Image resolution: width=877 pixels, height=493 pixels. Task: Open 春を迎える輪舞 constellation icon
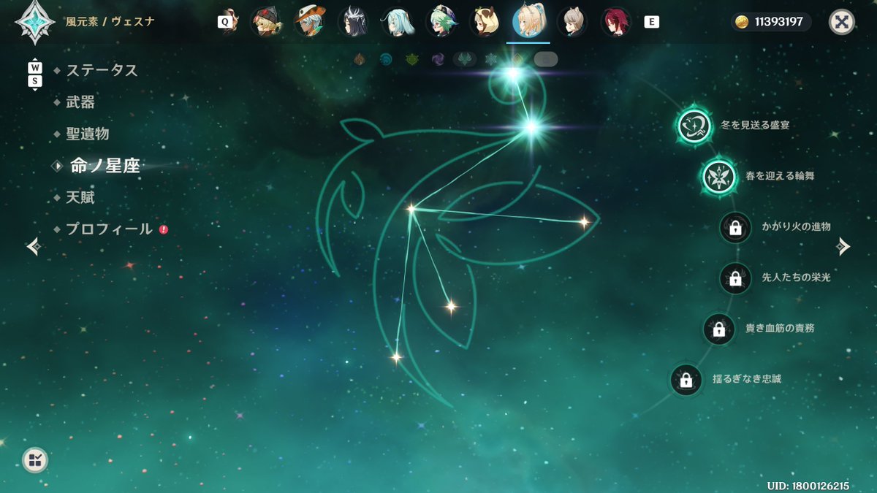click(719, 177)
